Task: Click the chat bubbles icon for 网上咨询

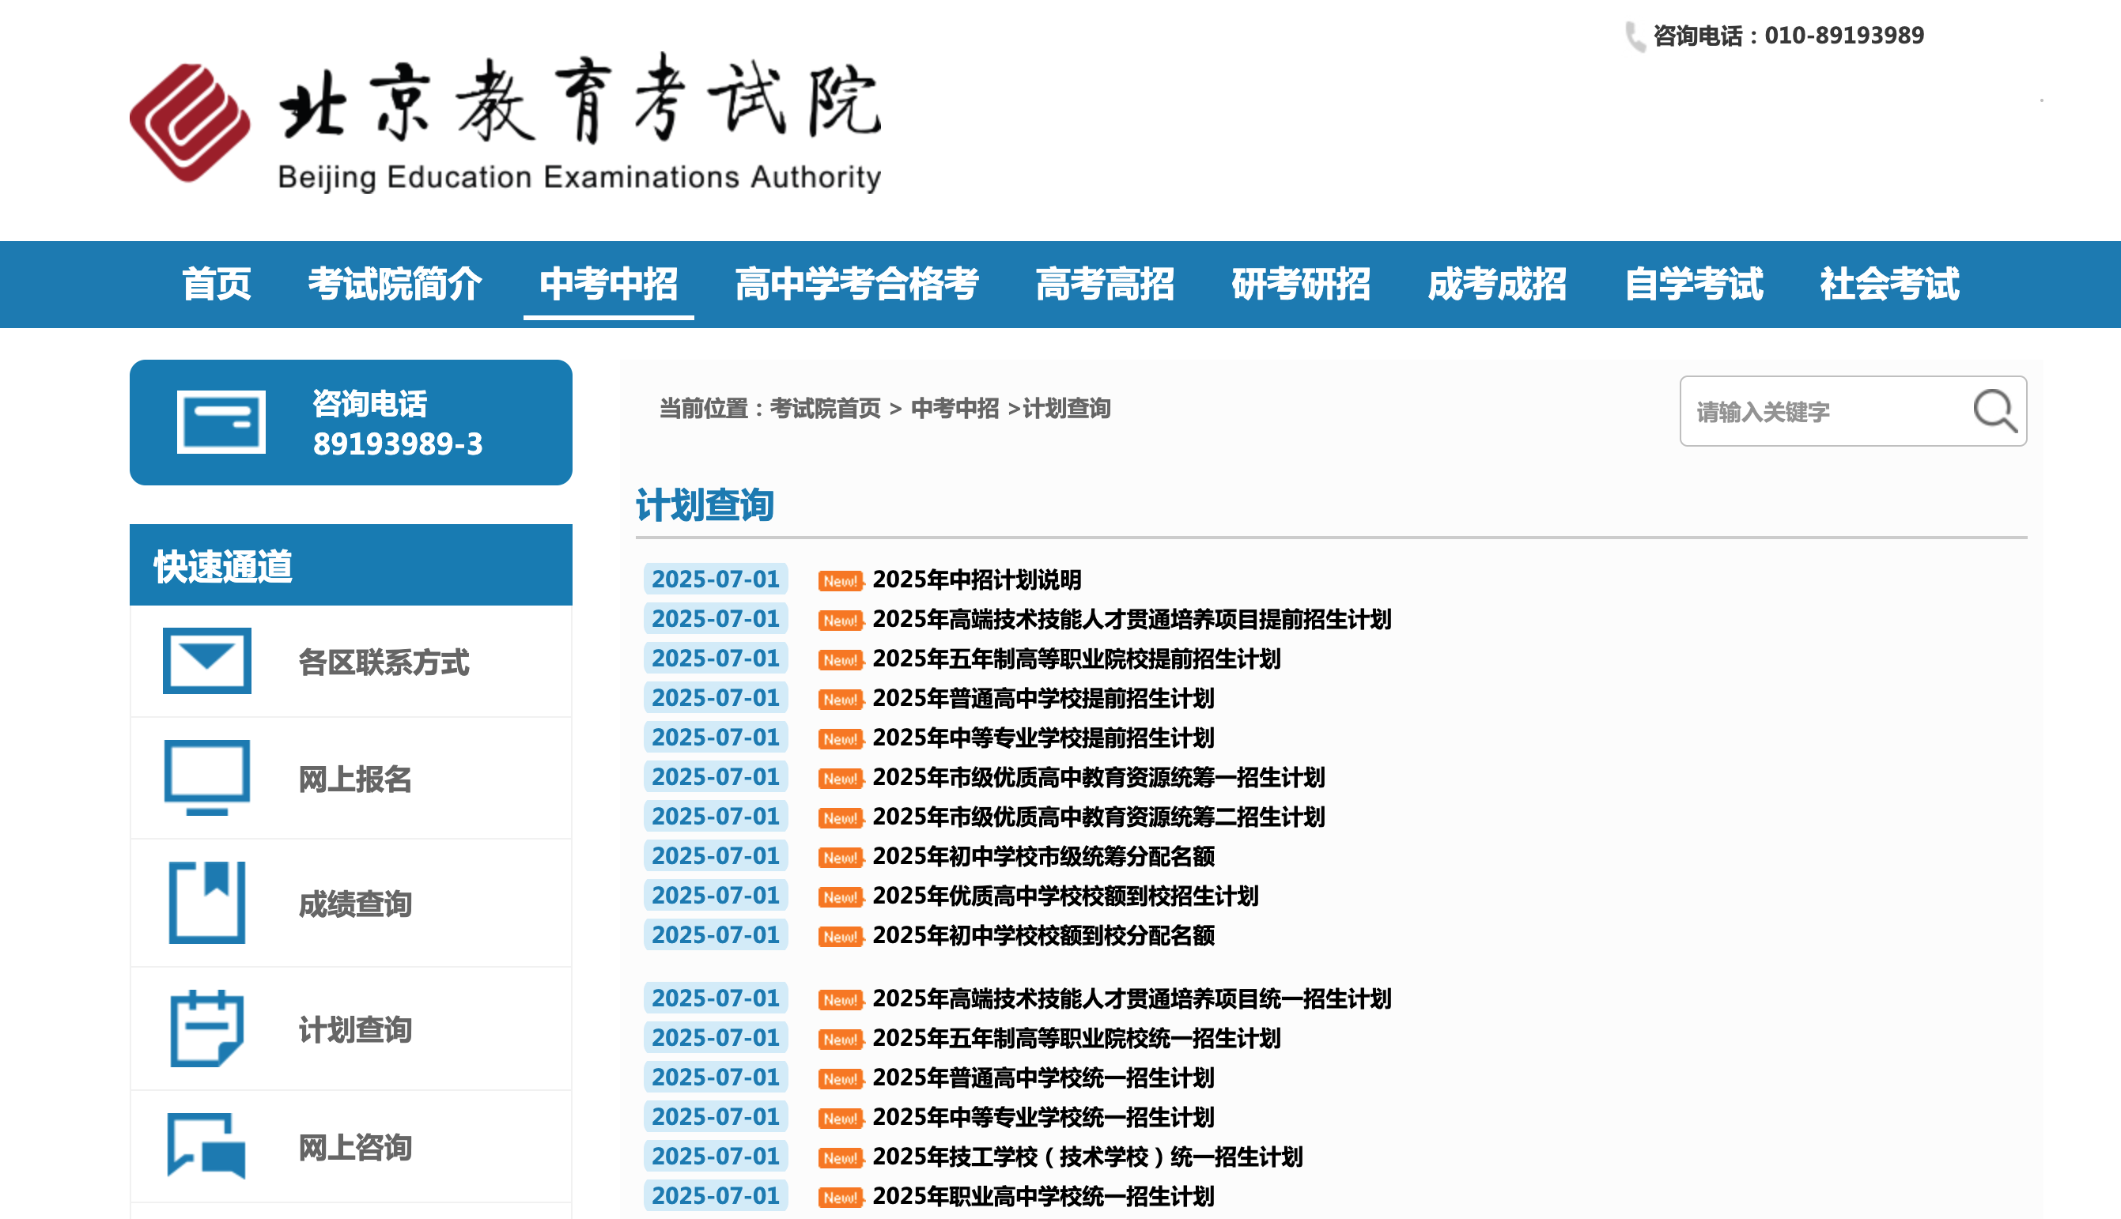Action: pyautogui.click(x=206, y=1145)
